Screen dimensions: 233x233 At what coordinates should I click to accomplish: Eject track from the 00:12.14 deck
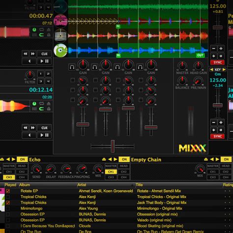click(49, 104)
